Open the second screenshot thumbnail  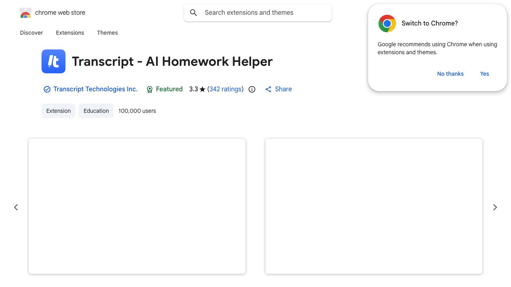coord(374,206)
